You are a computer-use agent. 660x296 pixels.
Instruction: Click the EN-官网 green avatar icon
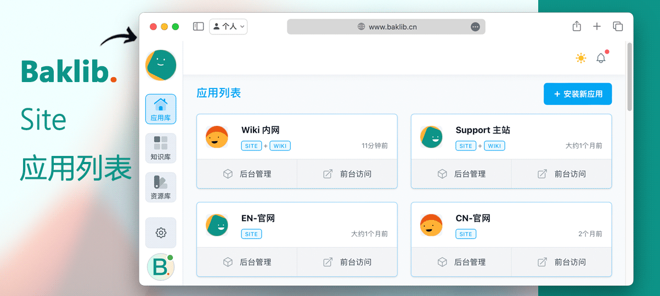(217, 225)
